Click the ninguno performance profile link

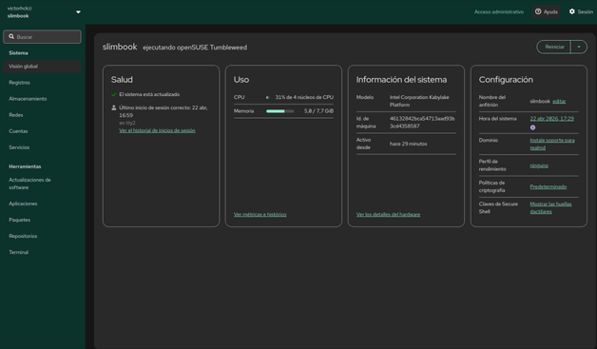(539, 165)
